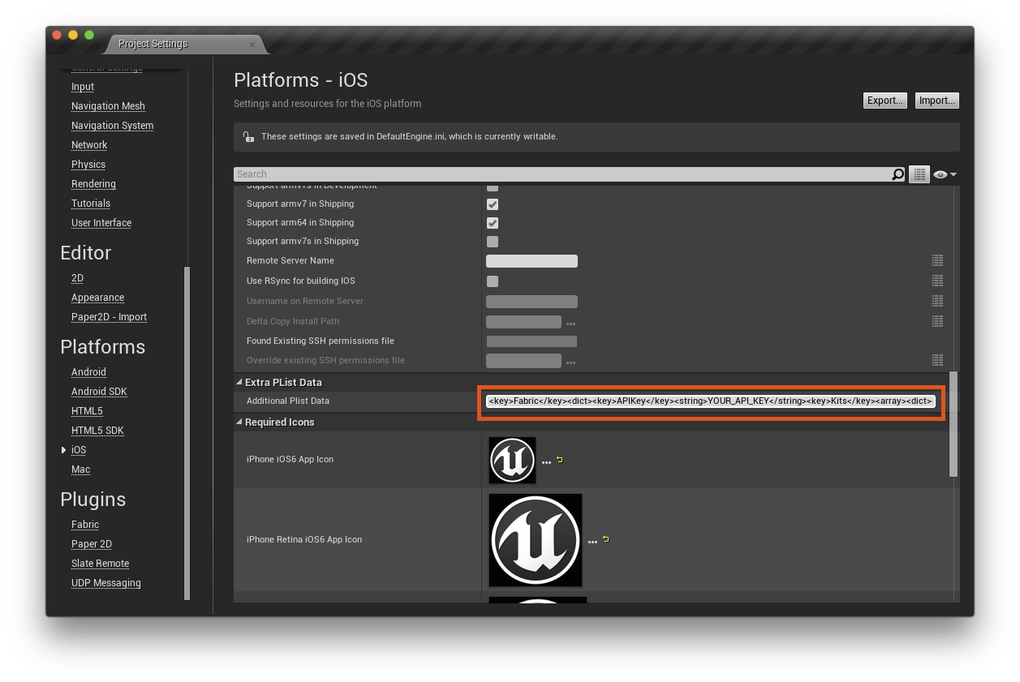Open Slate Remote plugin settings
Image resolution: width=1020 pixels, height=682 pixels.
click(100, 564)
